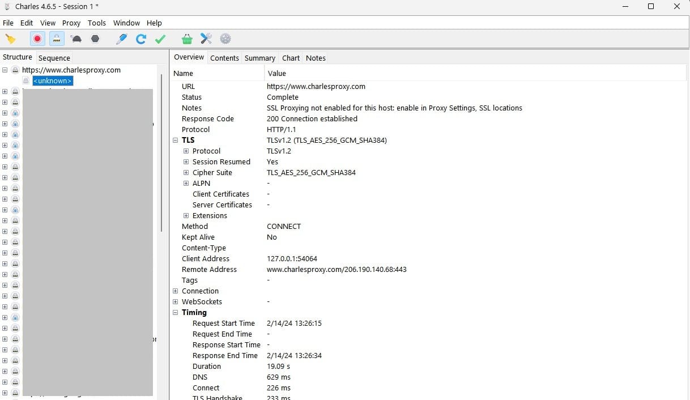Select the HTTP/1.1 protocol value
This screenshot has height=400, width=690.
click(282, 130)
